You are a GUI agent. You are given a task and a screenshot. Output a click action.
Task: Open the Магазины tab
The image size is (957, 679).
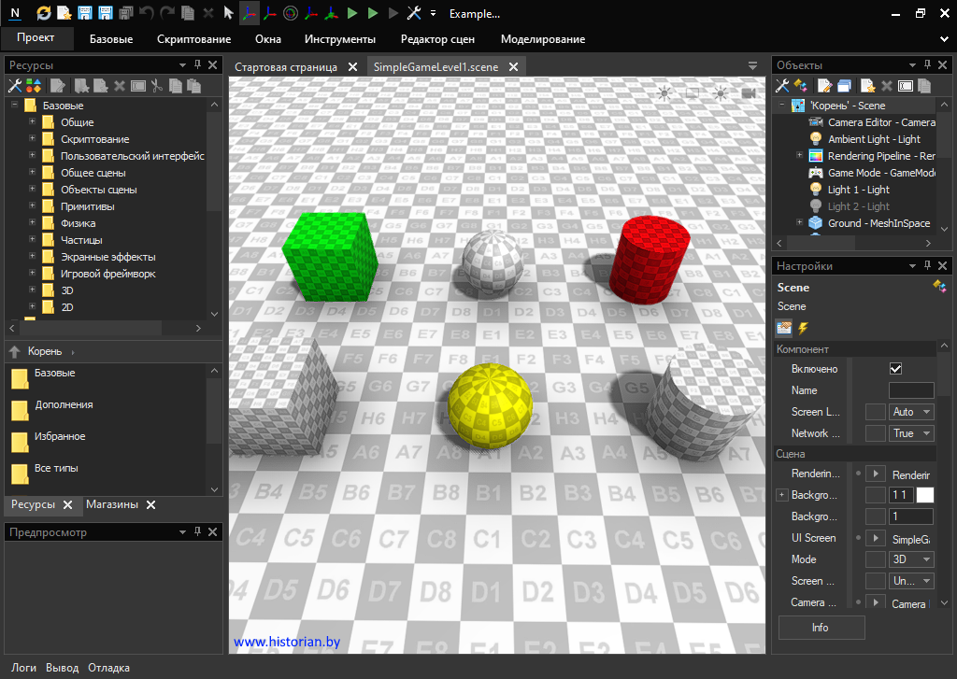pyautogui.click(x=112, y=504)
